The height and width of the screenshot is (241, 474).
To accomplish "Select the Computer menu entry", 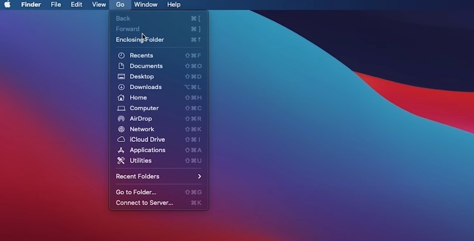I will click(x=159, y=108).
